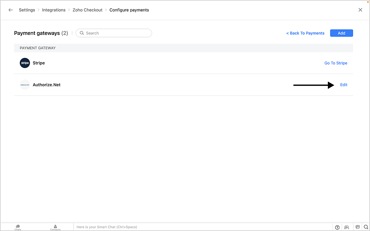370x231 pixels.
Task: Focus the Smart Chat input box
Action: coord(203,227)
